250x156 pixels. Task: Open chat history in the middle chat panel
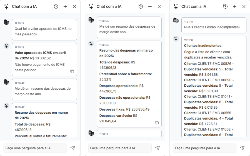pos(141,7)
